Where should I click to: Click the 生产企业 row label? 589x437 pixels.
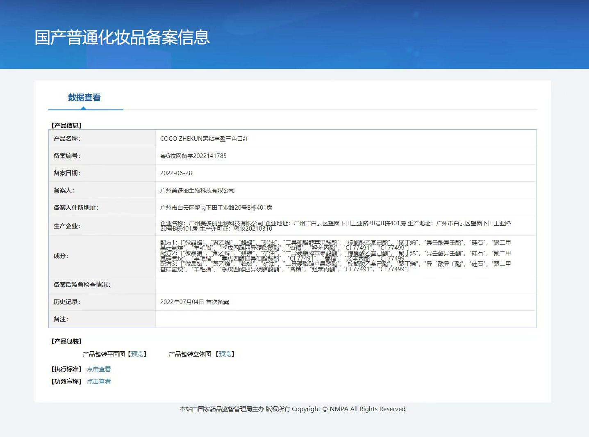[x=67, y=226]
